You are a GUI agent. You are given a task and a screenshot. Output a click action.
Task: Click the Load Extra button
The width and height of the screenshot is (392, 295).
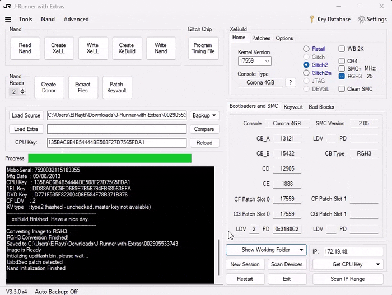pyautogui.click(x=26, y=129)
